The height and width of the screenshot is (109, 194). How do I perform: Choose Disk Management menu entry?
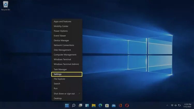(67, 50)
